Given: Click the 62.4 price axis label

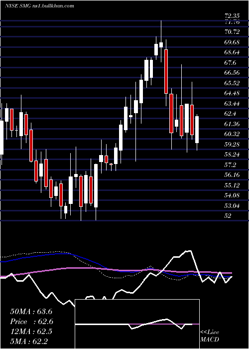Looking at the screenshot, I should pos(230,114).
